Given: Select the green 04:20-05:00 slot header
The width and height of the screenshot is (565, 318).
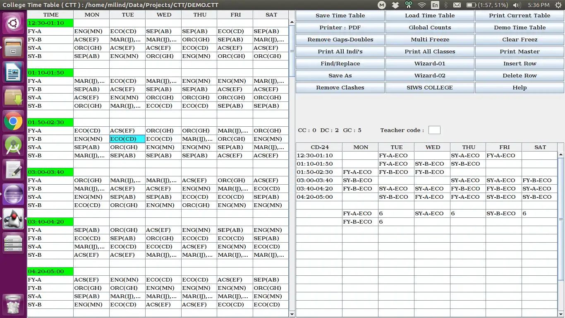Looking at the screenshot, I should point(50,271).
